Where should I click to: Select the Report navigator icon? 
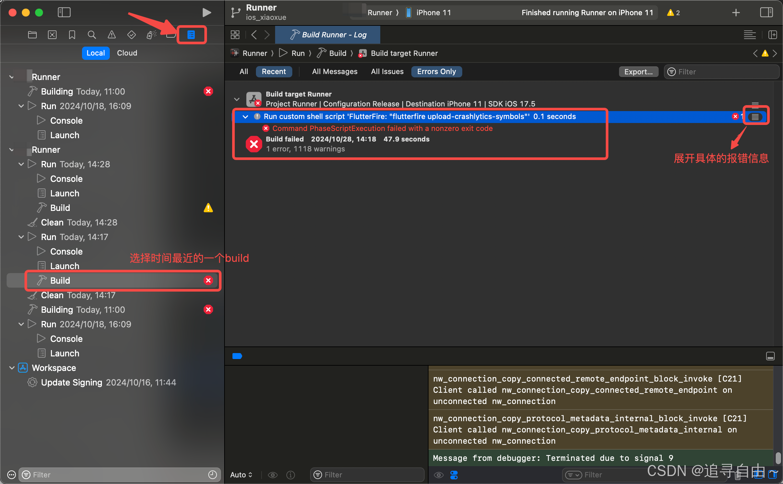(191, 35)
